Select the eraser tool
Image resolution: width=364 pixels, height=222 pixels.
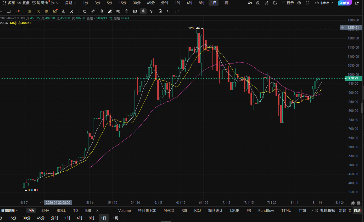click(x=110, y=11)
